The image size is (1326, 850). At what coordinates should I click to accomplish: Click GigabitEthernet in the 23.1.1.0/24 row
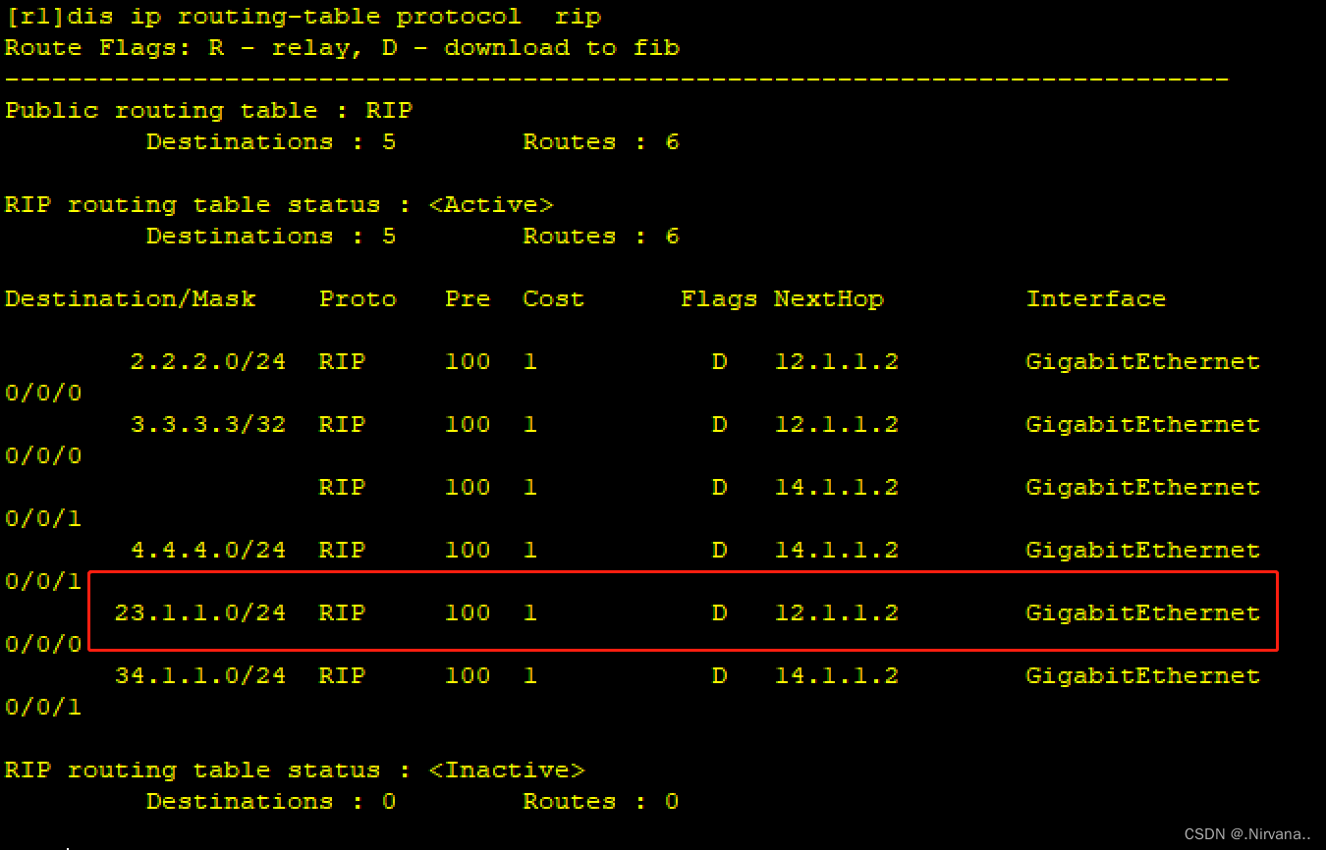(1143, 613)
